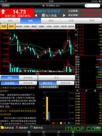Switch news panel to 实时解盘

coord(28,78)
